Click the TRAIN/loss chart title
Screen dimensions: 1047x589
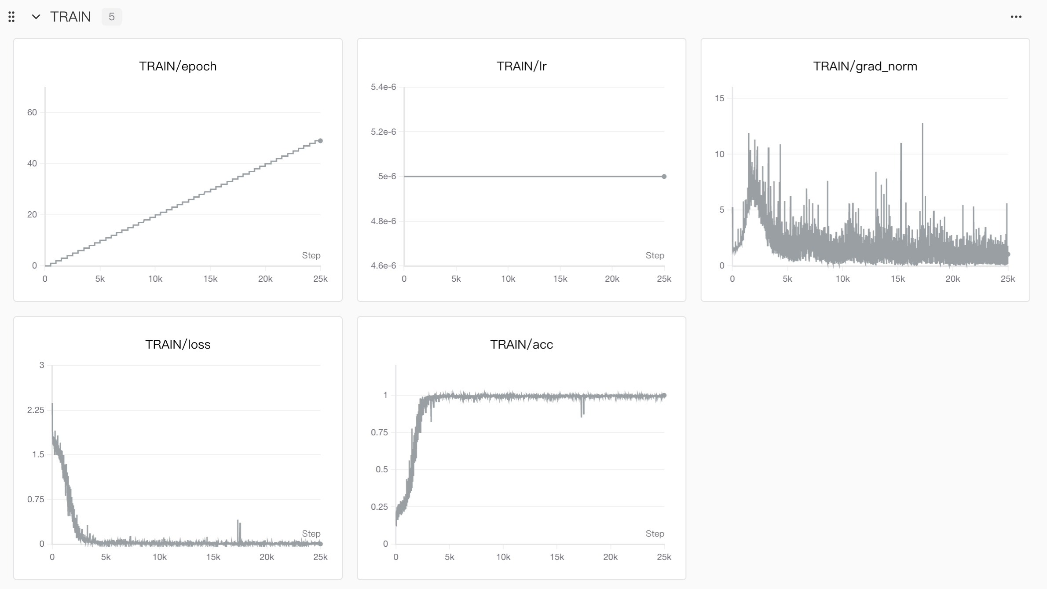[x=178, y=345]
